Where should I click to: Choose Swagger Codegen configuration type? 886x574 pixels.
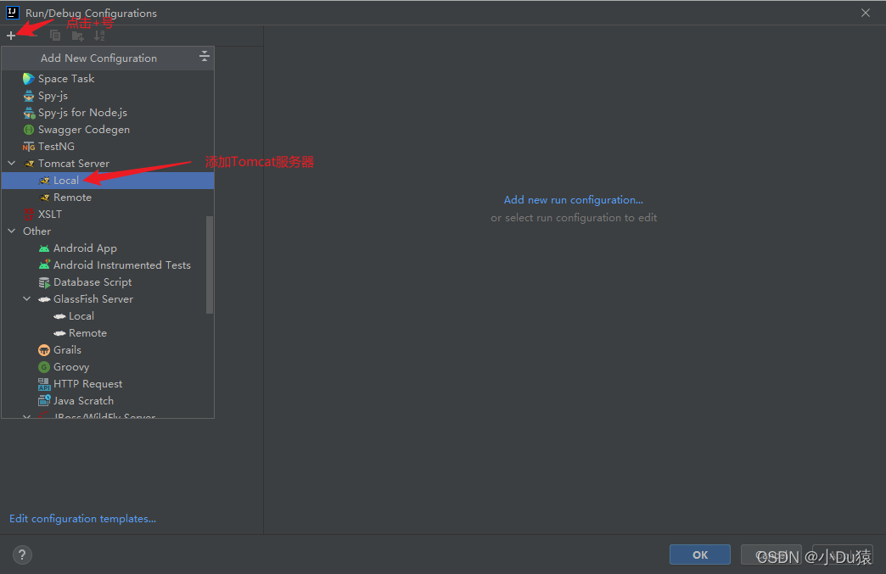tap(108, 130)
